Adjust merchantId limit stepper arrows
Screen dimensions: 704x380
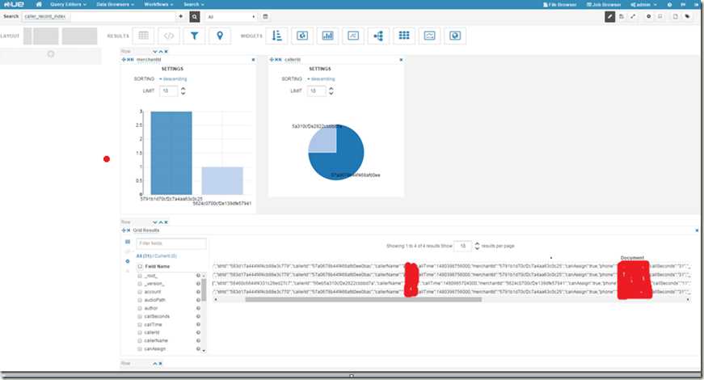pos(183,91)
